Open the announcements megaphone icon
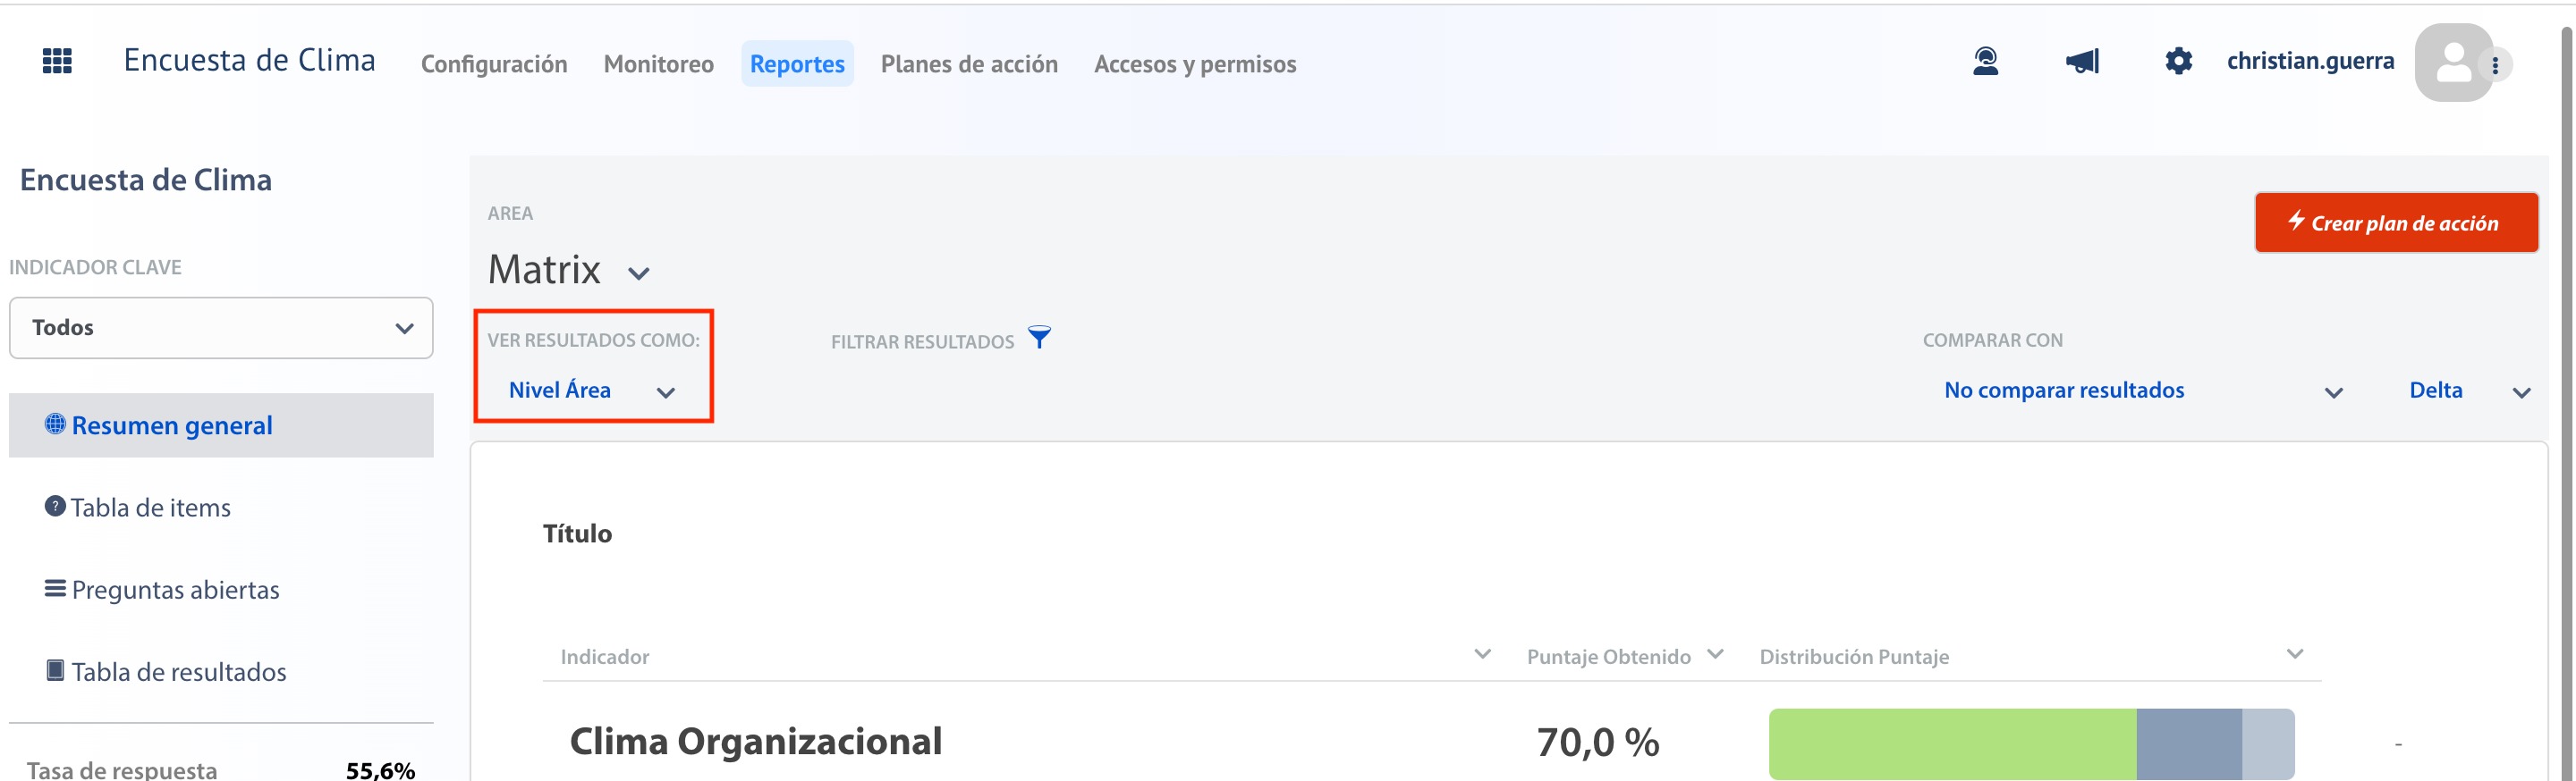The height and width of the screenshot is (781, 2576). [2082, 62]
